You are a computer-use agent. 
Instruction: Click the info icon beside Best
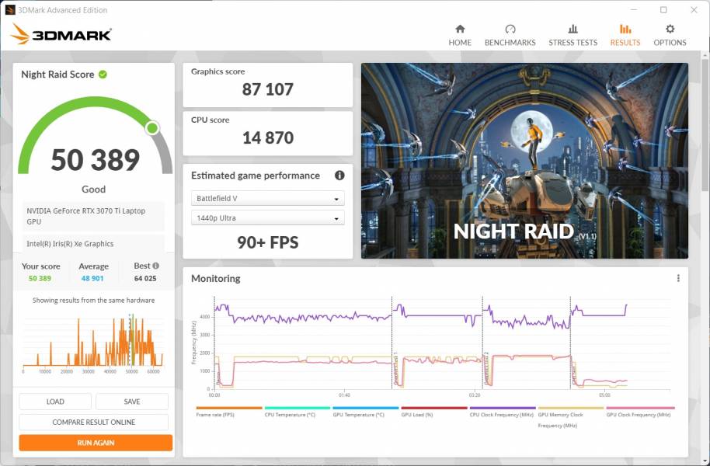[156, 266]
